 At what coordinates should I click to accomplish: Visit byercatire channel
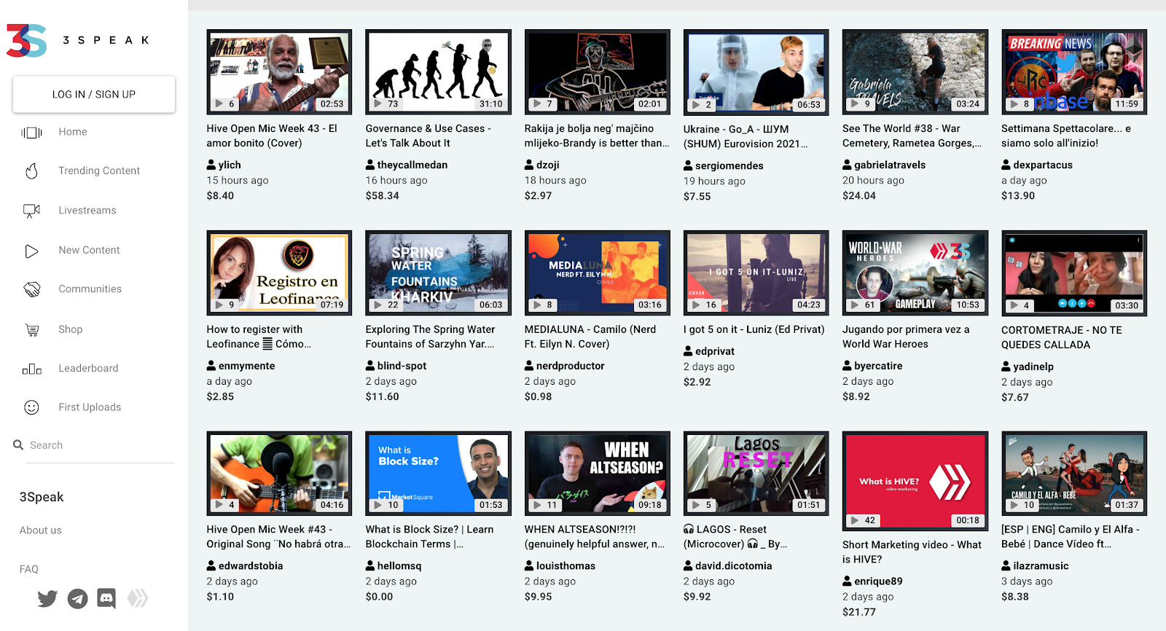pyautogui.click(x=878, y=366)
